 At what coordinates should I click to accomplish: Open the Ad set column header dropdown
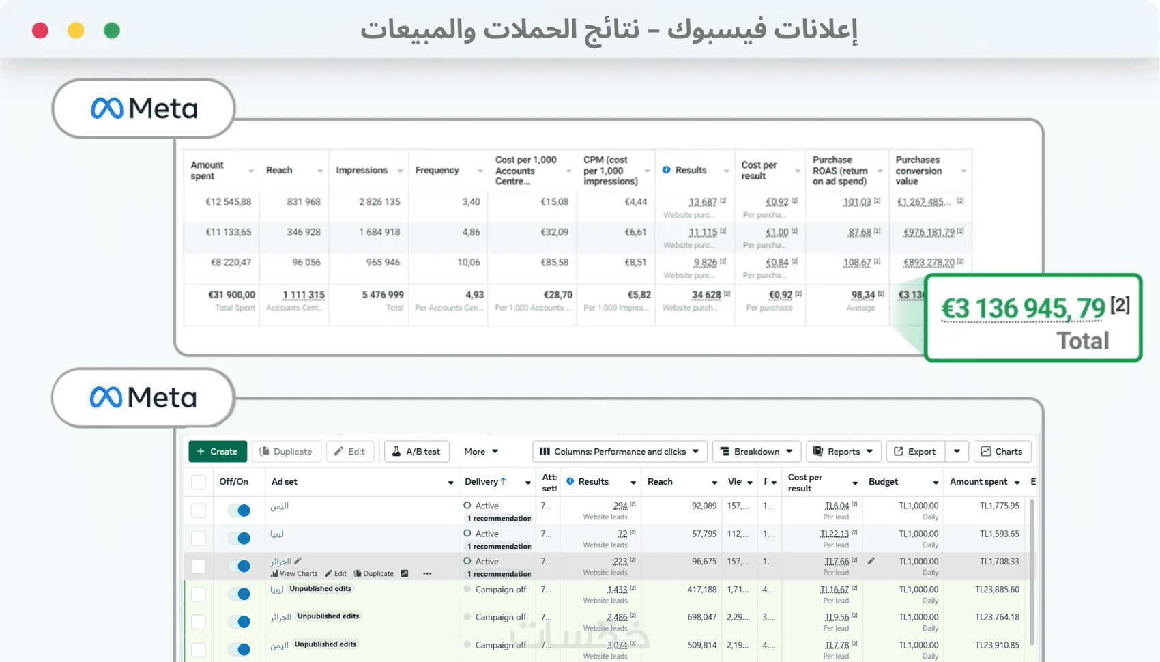(450, 483)
